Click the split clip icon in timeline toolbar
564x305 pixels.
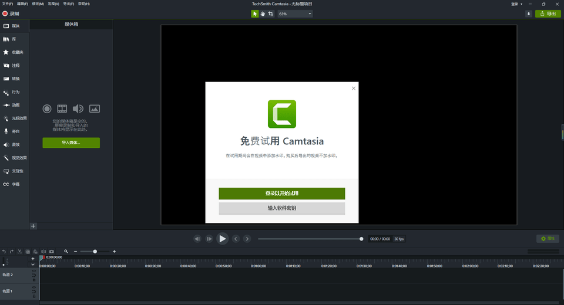pyautogui.click(x=43, y=251)
